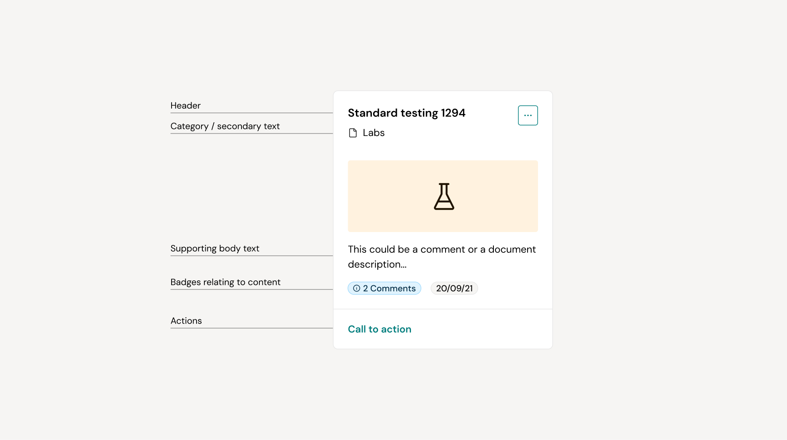Select the Supporting body text annotation

(x=215, y=248)
